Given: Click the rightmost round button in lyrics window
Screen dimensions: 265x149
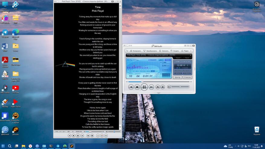Looking at the screenshot, I should [x=106, y=135].
